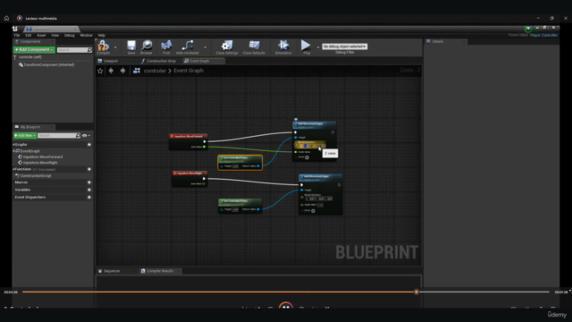Open the Debug menu
The image size is (572, 322).
(70, 36)
